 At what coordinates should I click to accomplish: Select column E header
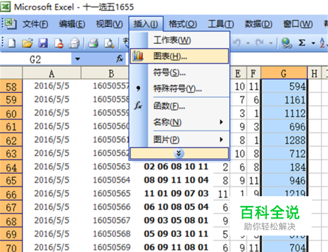pos(238,73)
